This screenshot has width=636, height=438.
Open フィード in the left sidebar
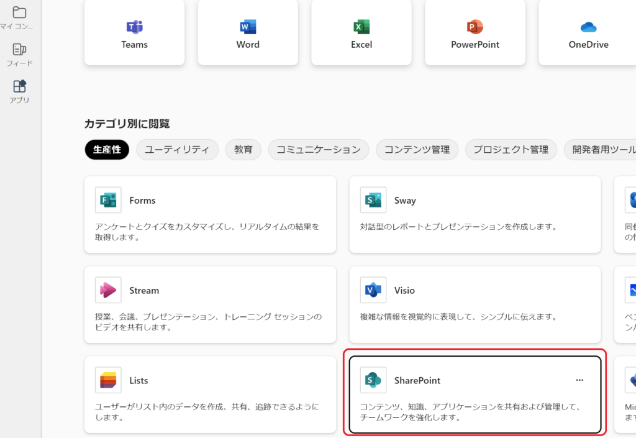[x=19, y=55]
